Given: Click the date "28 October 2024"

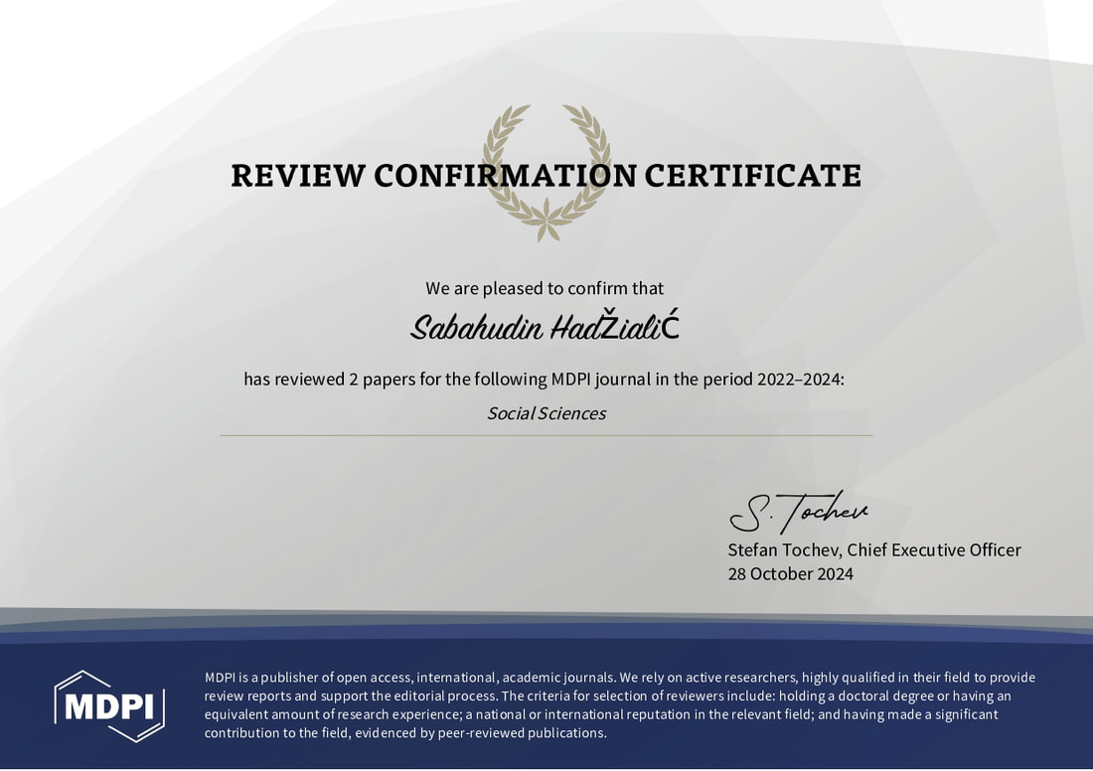Looking at the screenshot, I should tap(791, 573).
